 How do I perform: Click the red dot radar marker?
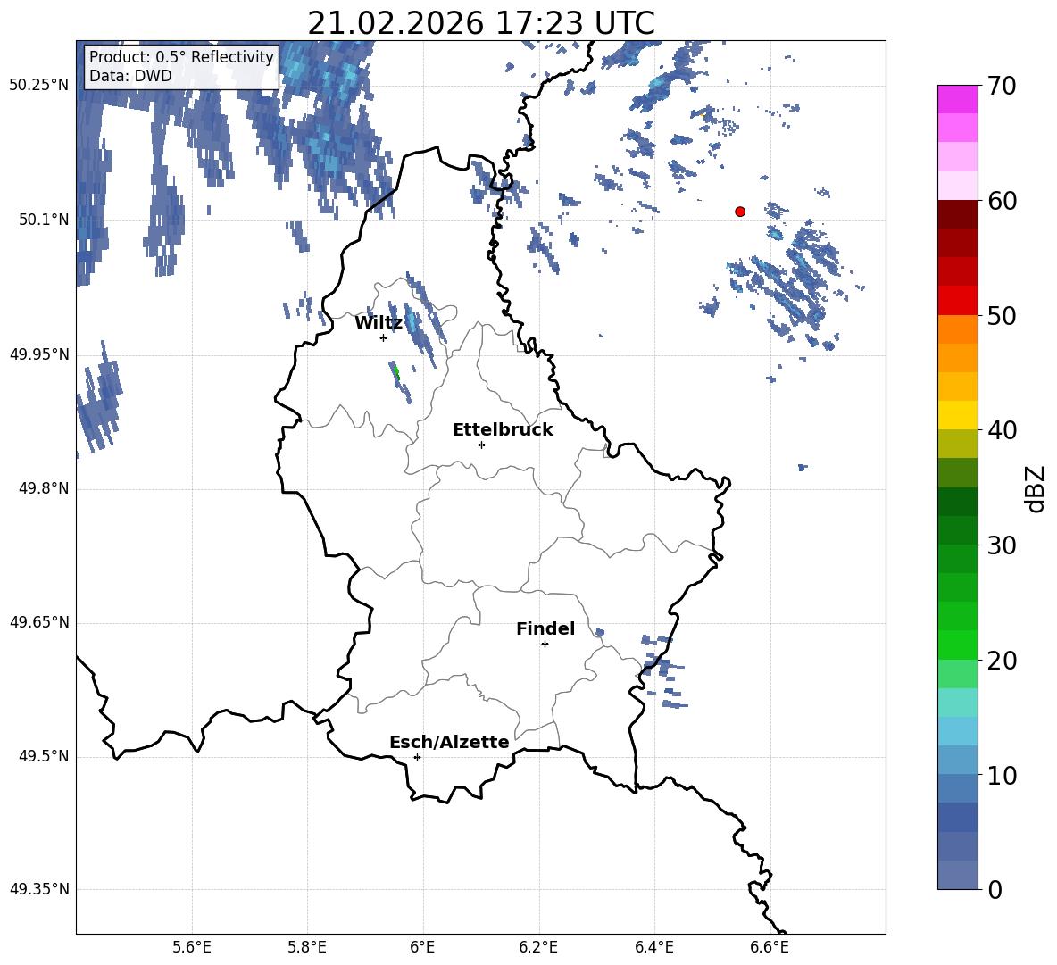[x=740, y=212]
